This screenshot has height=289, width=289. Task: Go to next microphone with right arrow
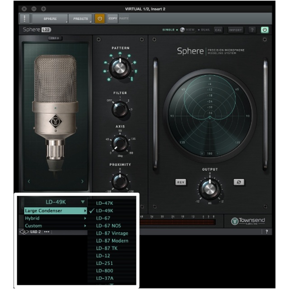tap(82, 182)
